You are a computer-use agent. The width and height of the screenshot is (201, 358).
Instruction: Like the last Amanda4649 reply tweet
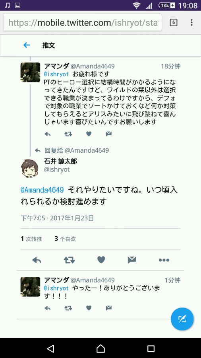coord(89,308)
